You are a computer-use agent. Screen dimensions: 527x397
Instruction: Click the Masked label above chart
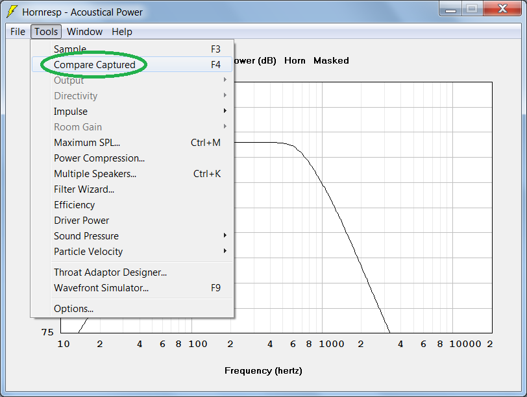331,60
